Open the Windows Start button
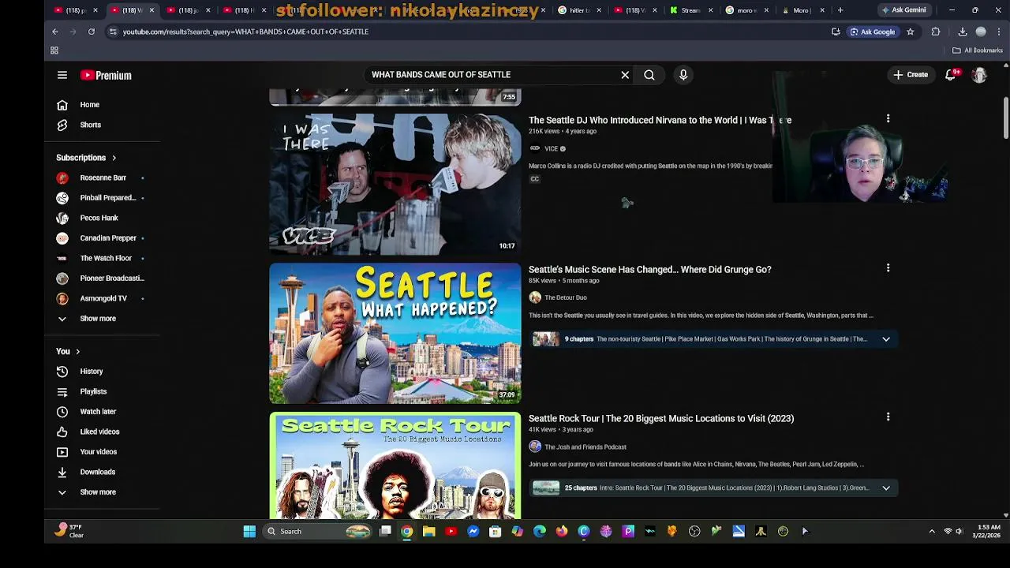1010x568 pixels. [249, 531]
